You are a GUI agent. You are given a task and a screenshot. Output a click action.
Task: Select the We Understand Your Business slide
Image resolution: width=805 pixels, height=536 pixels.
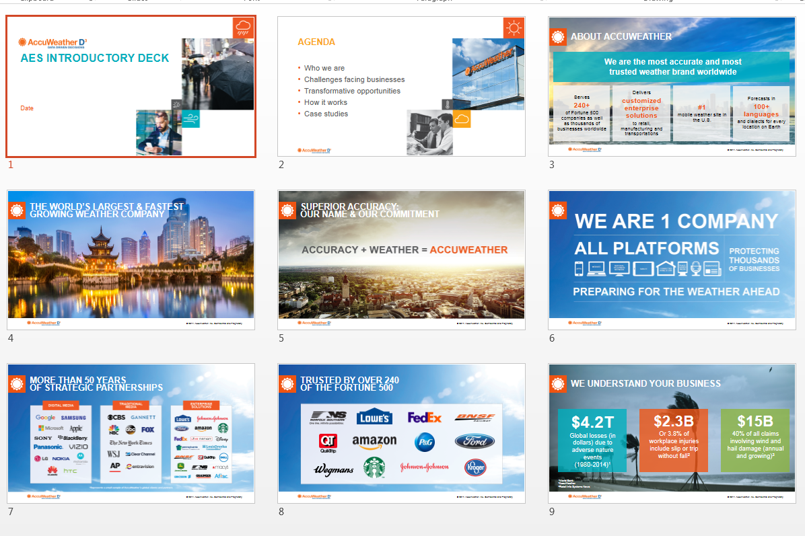click(x=672, y=433)
